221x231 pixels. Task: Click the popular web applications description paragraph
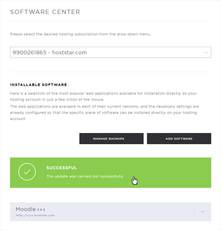pyautogui.click(x=103, y=96)
